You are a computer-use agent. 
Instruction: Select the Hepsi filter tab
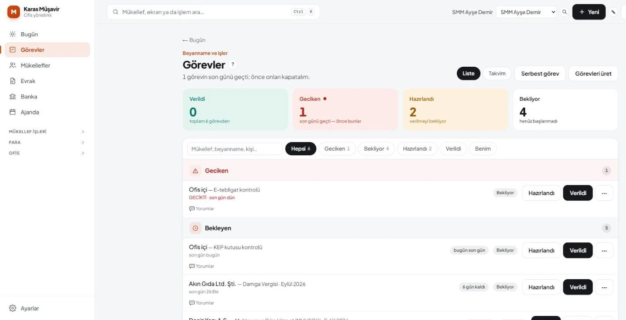point(301,149)
